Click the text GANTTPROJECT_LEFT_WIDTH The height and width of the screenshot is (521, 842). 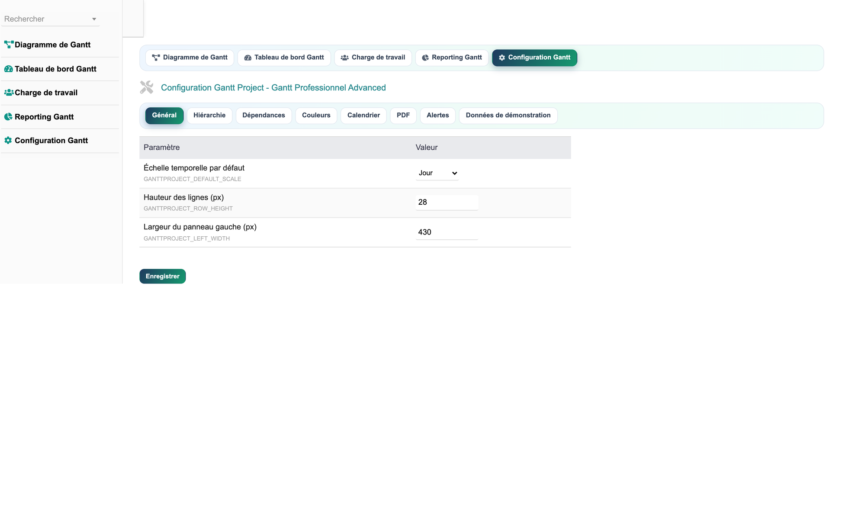(x=186, y=238)
